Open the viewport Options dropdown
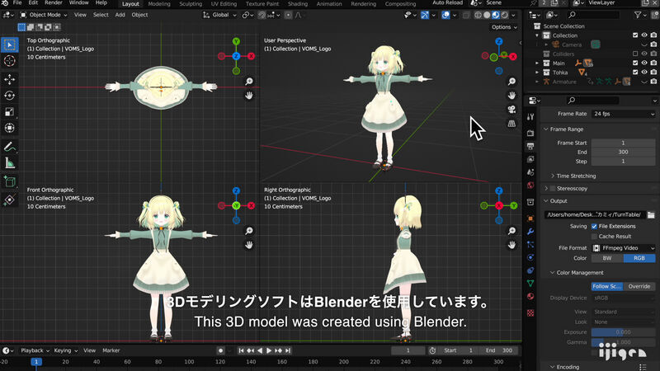Image resolution: width=660 pixels, height=371 pixels. 504,27
